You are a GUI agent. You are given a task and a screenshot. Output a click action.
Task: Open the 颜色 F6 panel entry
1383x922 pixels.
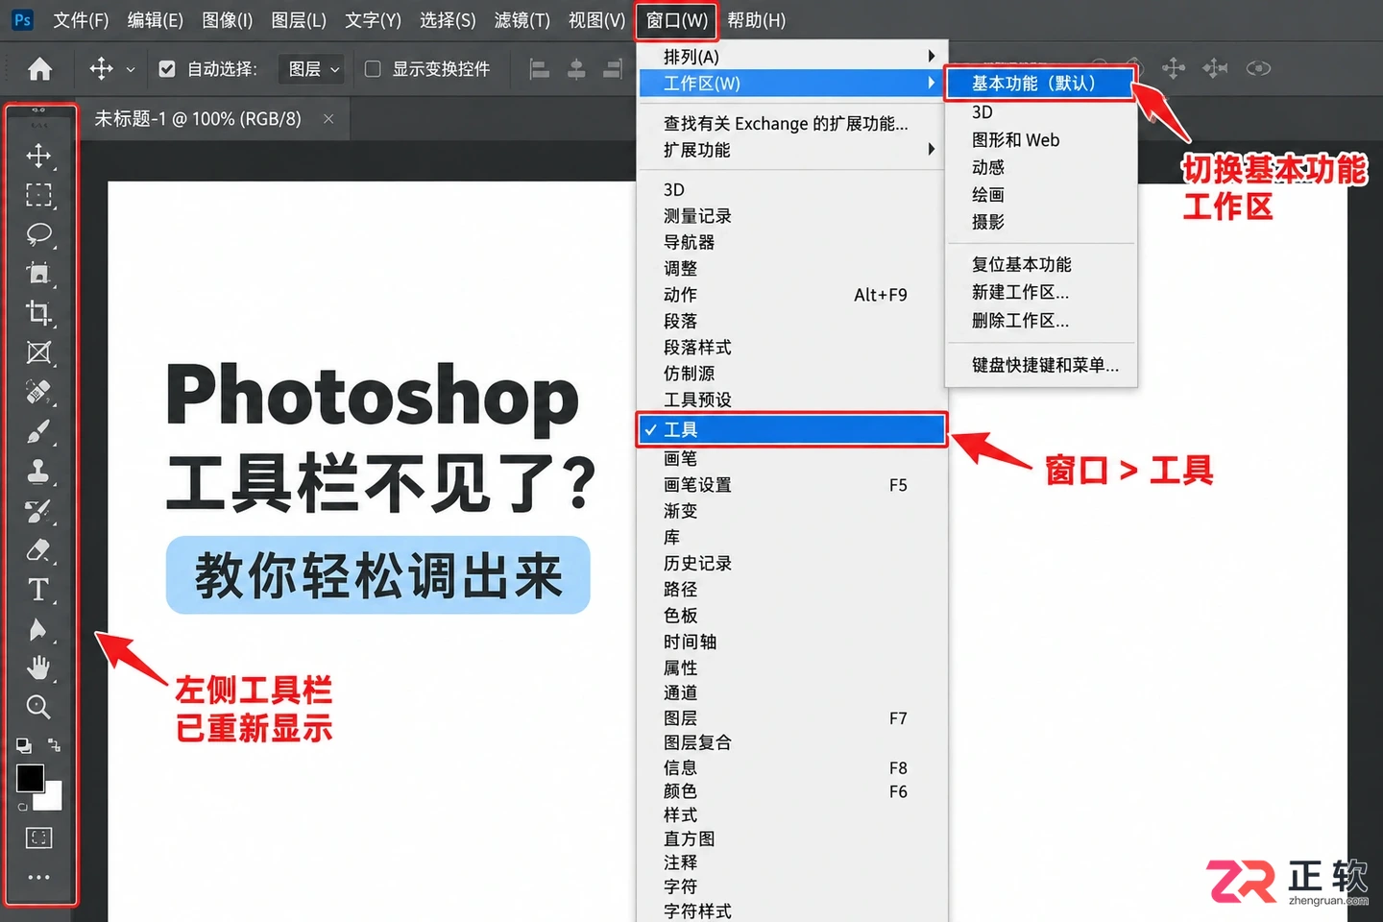793,791
